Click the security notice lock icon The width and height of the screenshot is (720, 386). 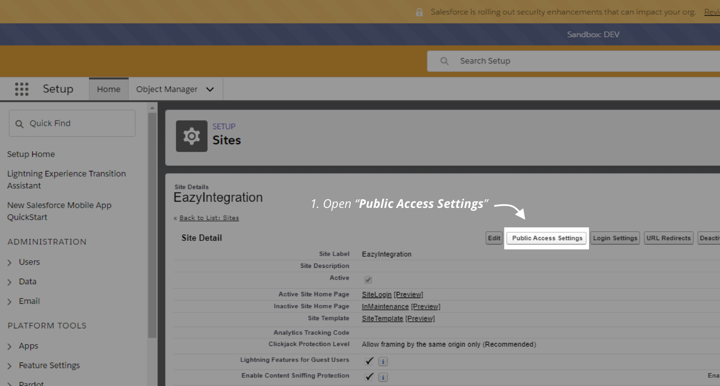(419, 12)
